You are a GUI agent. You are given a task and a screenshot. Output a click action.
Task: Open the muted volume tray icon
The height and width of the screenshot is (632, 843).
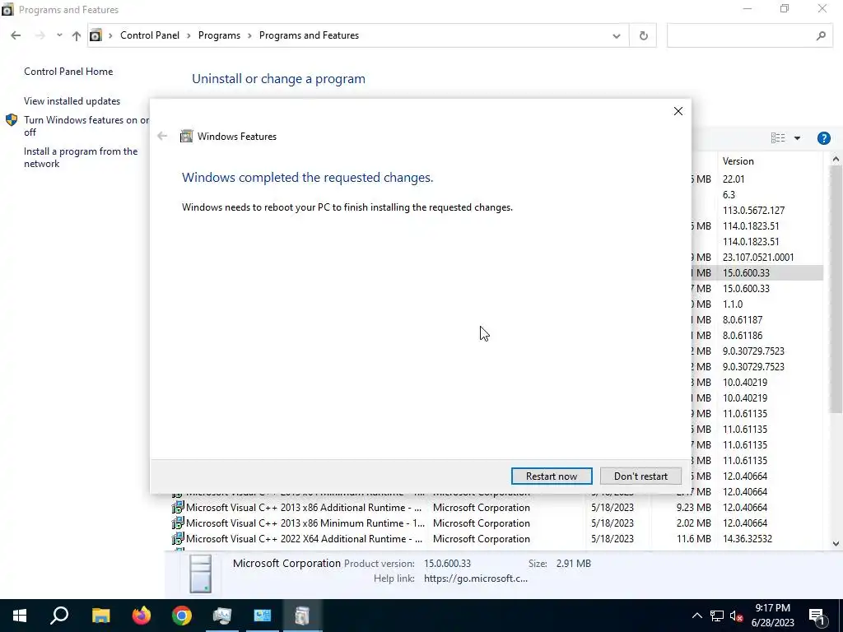click(x=737, y=616)
